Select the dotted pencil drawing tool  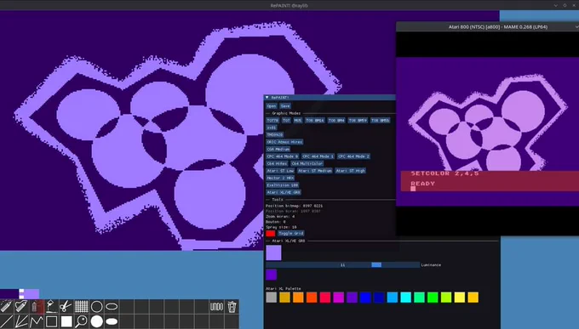[7, 307]
